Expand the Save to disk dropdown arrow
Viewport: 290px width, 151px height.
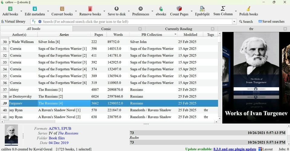pyautogui.click(x=129, y=11)
